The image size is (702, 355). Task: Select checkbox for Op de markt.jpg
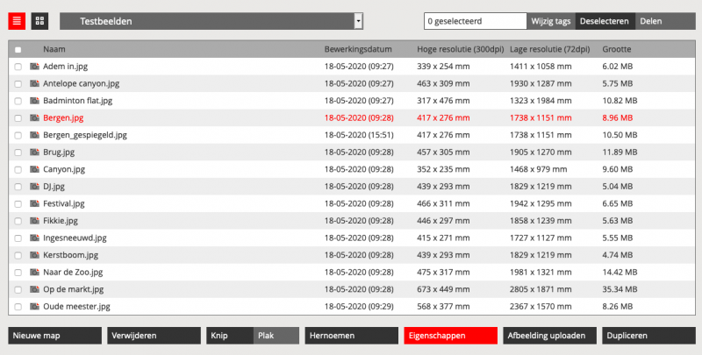click(x=18, y=289)
